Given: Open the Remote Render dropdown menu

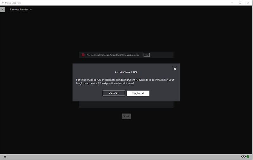Looking at the screenshot, I should (21, 9).
